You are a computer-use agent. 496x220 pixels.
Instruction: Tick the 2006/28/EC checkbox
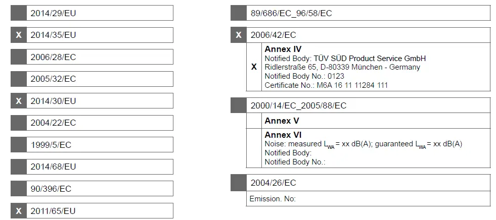(x=19, y=57)
